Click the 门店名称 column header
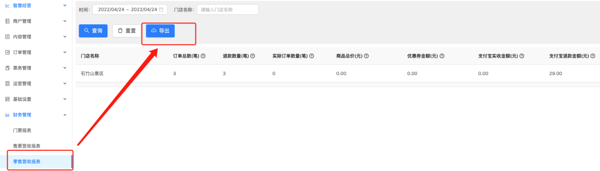 [90, 56]
